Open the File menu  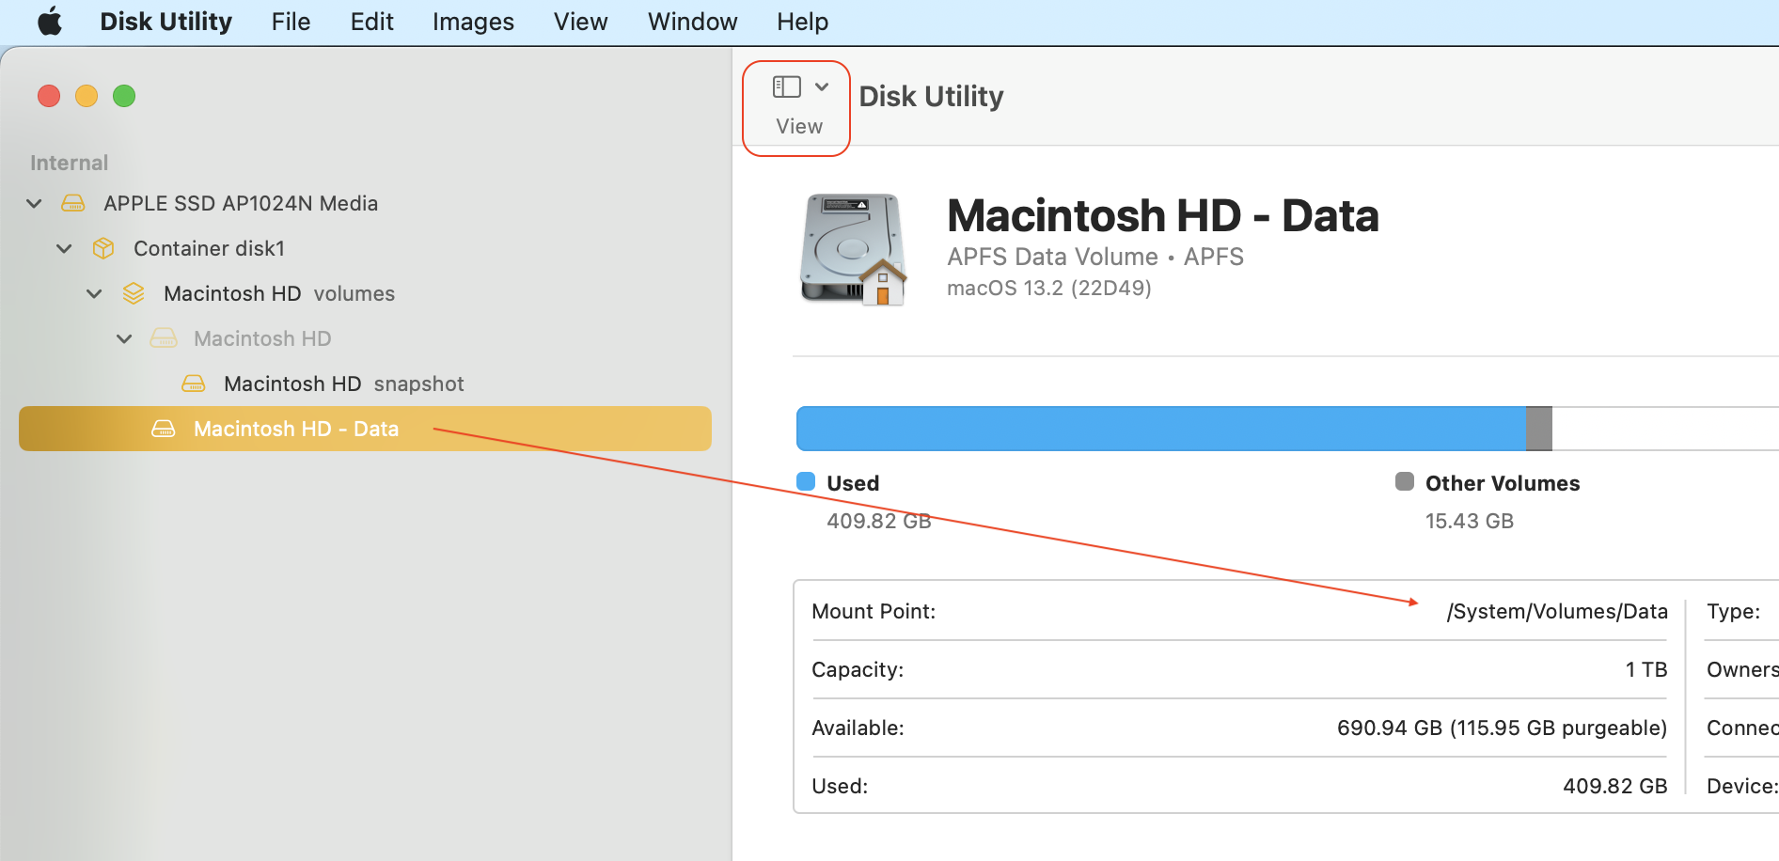291,22
